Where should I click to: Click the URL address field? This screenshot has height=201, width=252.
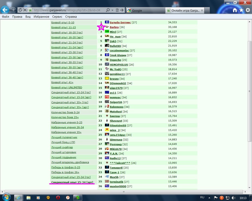[x=67, y=10]
